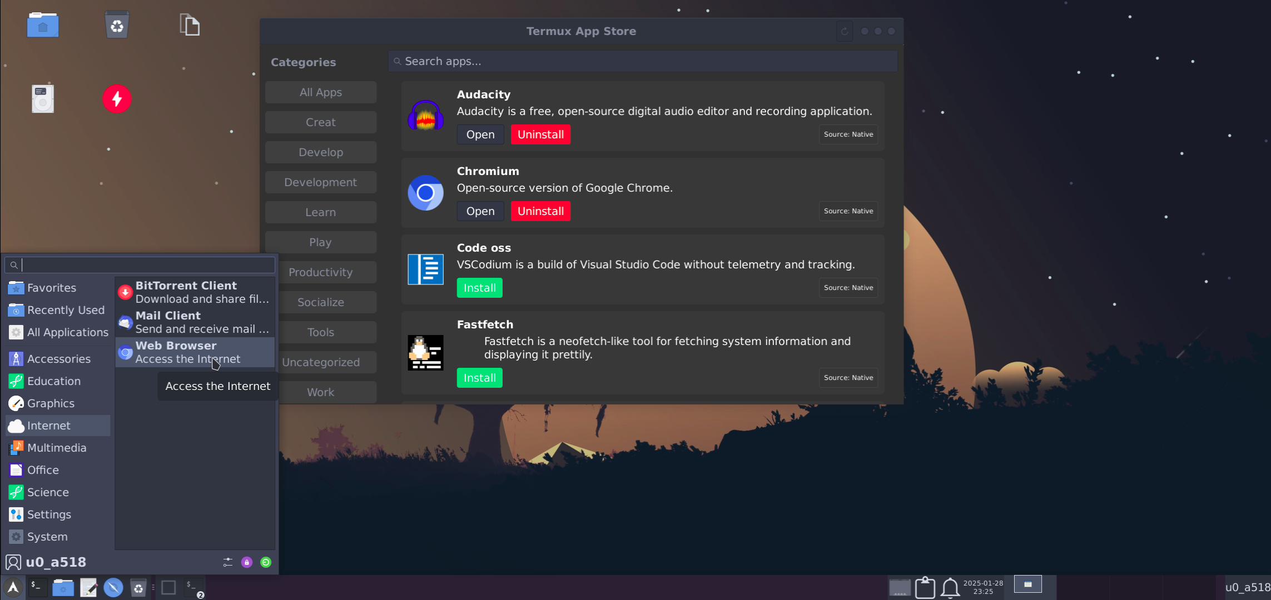Click the Search apps input field
Screen dimensions: 1271x600
coord(642,61)
